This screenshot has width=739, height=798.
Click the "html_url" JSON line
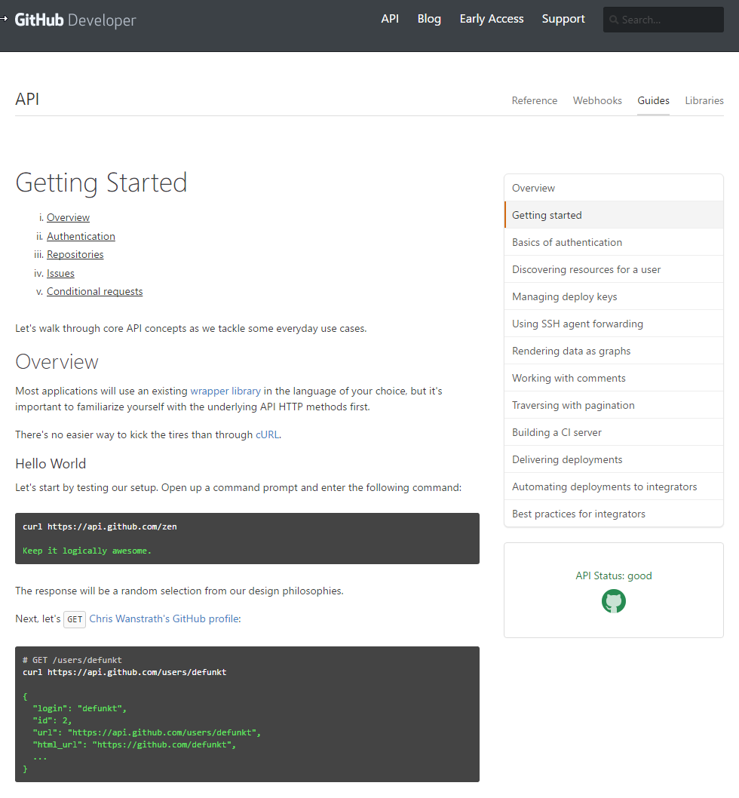point(134,744)
